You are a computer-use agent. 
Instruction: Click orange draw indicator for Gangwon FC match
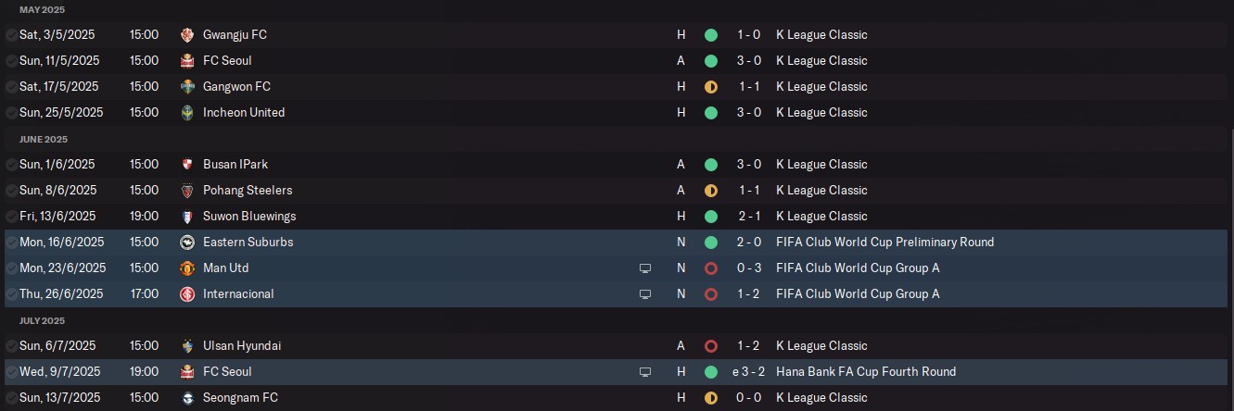click(711, 87)
